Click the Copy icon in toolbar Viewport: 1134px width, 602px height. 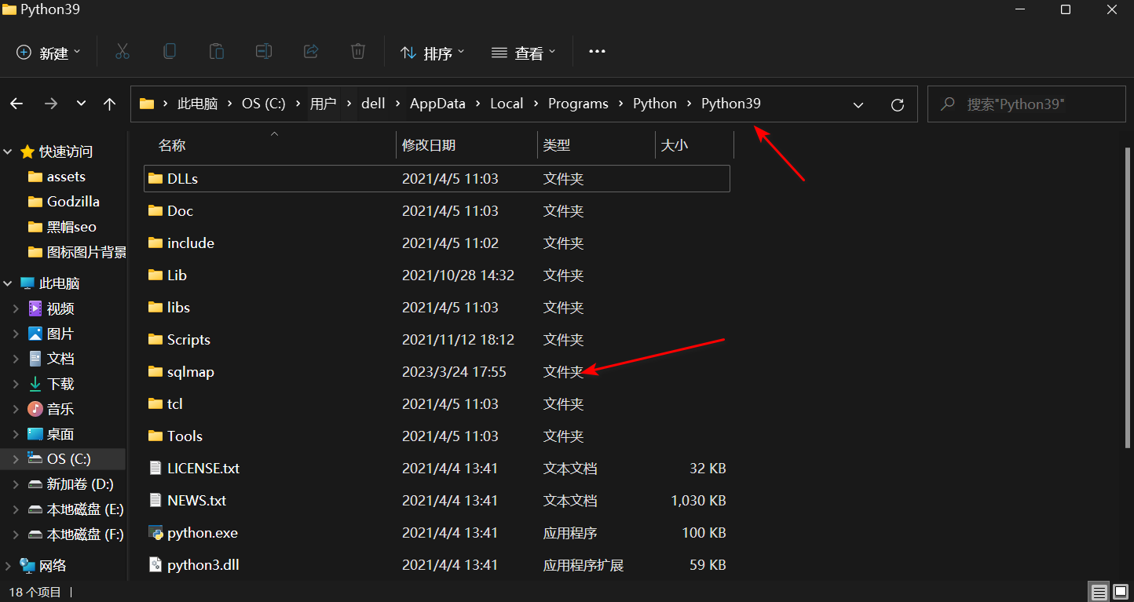click(170, 52)
